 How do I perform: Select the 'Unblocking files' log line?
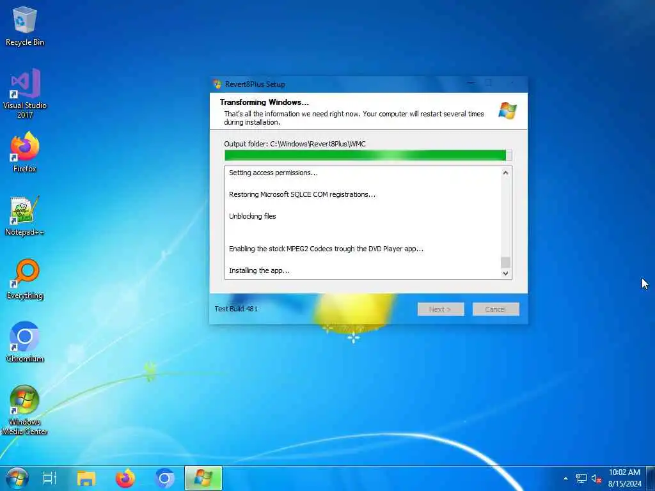point(252,216)
